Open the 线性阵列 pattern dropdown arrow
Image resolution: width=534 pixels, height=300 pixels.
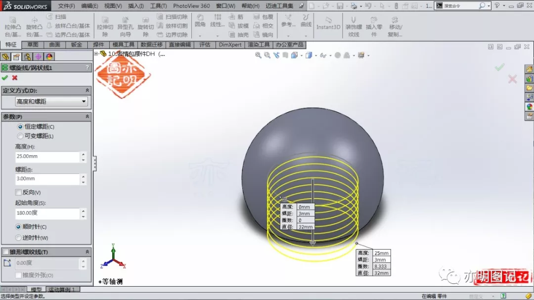217,35
